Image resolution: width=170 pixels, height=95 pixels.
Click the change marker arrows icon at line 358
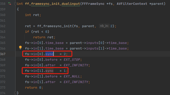(x=10, y=4)
